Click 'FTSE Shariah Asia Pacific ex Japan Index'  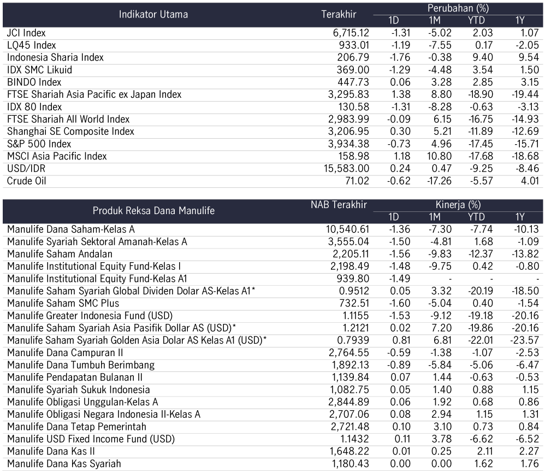coord(94,94)
